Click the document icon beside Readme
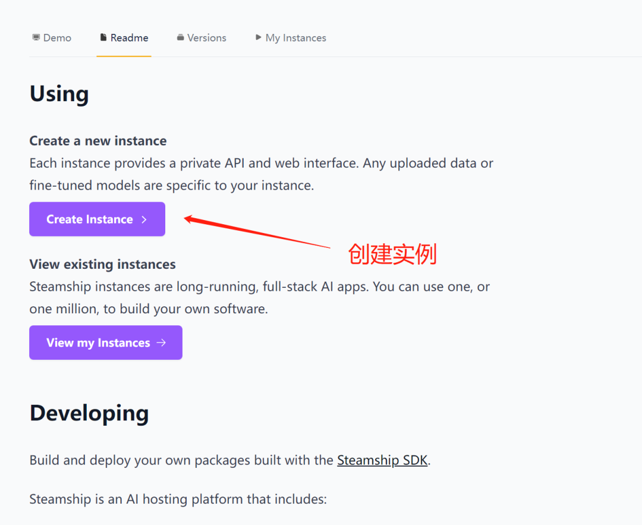This screenshot has width=642, height=525. pyautogui.click(x=103, y=37)
